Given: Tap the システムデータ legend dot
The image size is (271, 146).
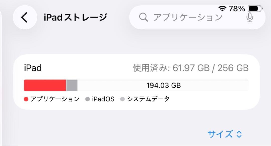Looking at the screenshot, I should click(x=122, y=99).
